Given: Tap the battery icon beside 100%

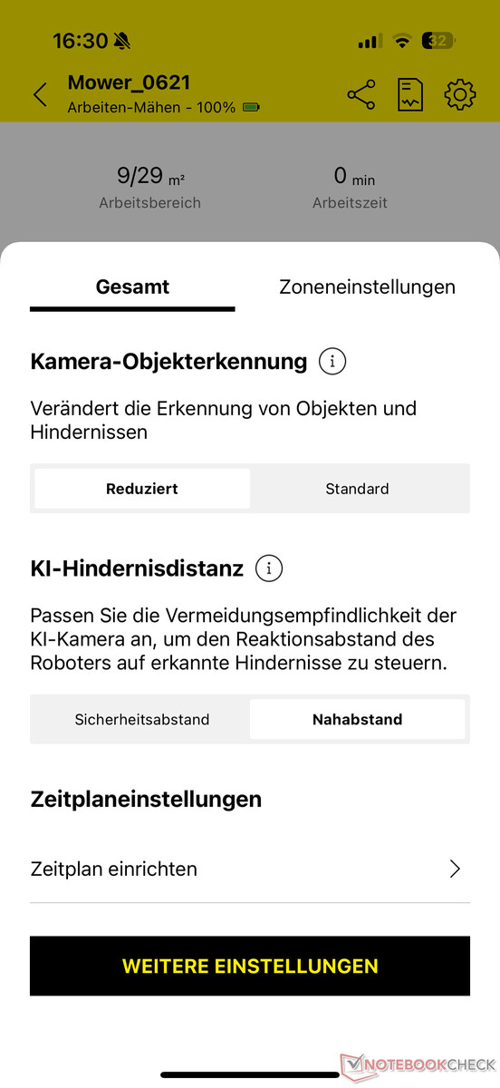Looking at the screenshot, I should tap(251, 108).
